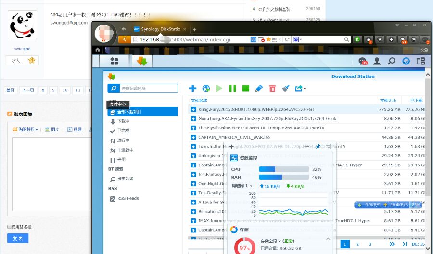Screen dimensions: 433x254
Task: Click the RAM usage bar in resource monitor
Action: click(283, 177)
